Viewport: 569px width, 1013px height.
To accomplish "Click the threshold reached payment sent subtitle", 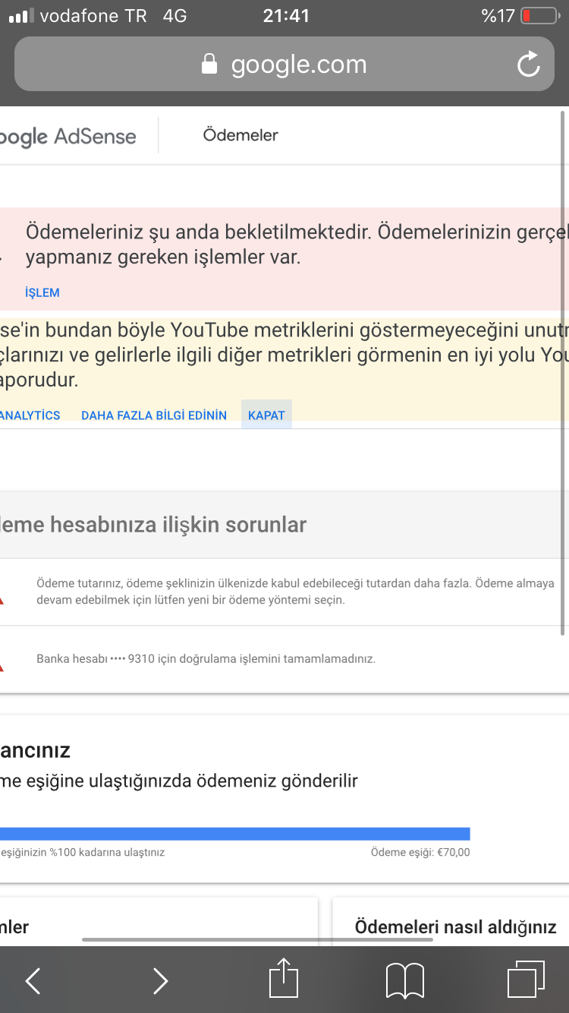I will [x=179, y=781].
